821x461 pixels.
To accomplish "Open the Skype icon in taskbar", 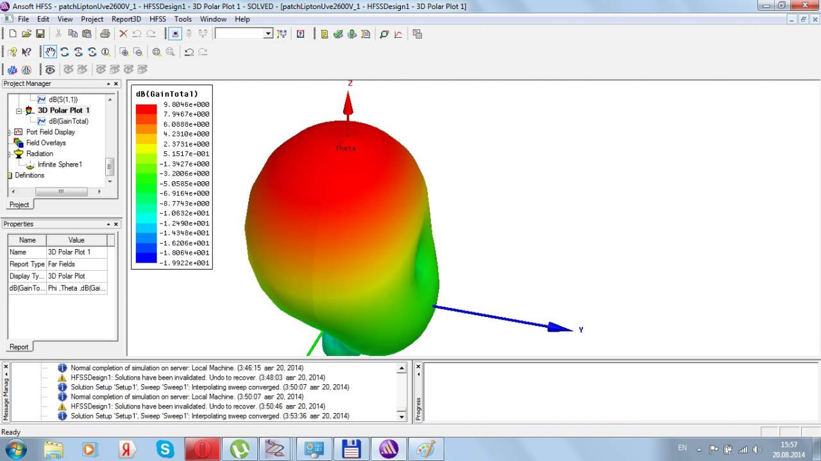I will 165,449.
